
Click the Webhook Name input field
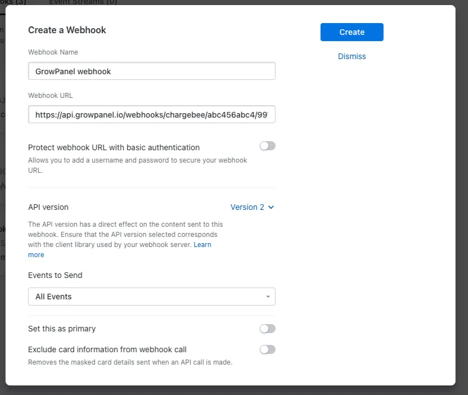pos(152,71)
